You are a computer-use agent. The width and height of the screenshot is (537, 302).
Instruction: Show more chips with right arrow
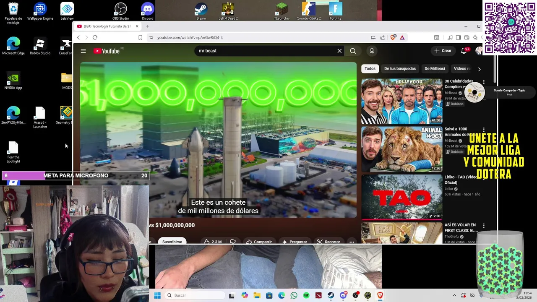pos(479,69)
